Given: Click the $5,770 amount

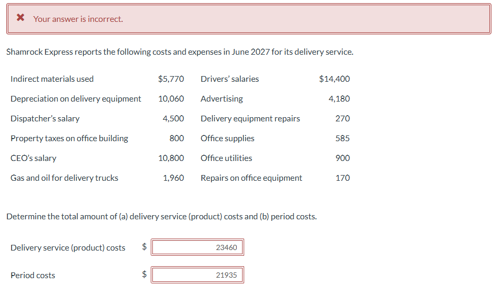Looking at the screenshot, I should (171, 79).
